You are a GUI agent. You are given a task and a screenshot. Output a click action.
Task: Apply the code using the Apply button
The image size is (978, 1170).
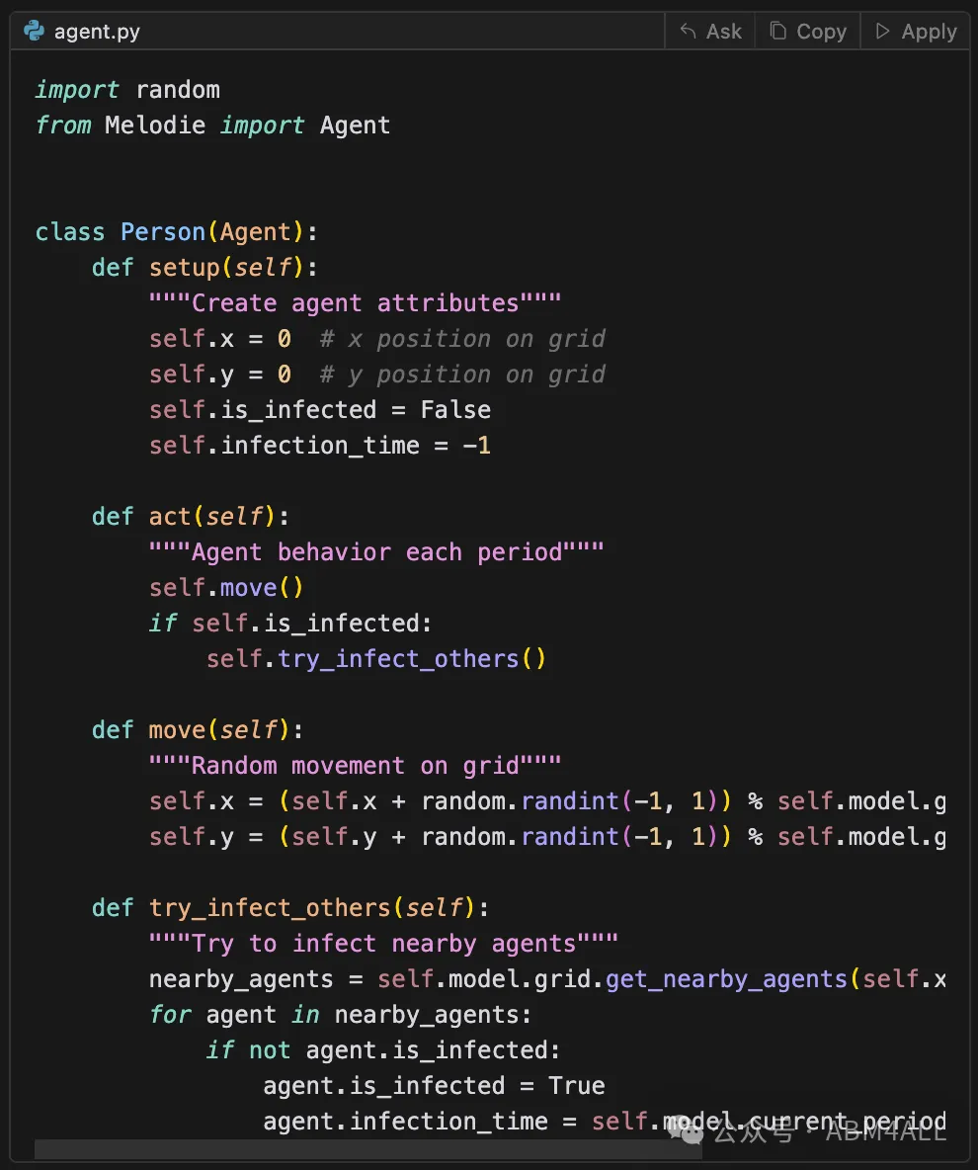[x=916, y=32]
